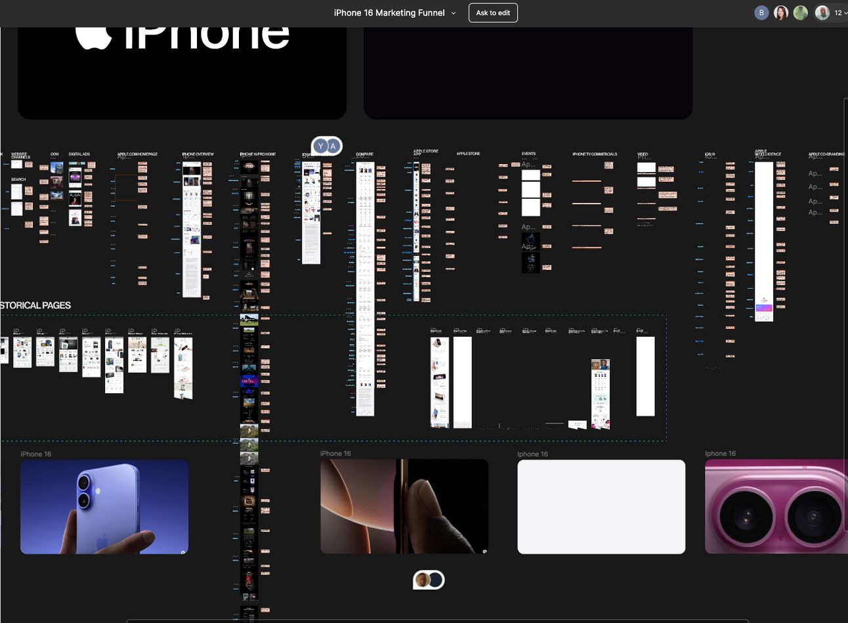The height and width of the screenshot is (623, 848).
Task: Click the Ask to edit button
Action: pos(493,12)
